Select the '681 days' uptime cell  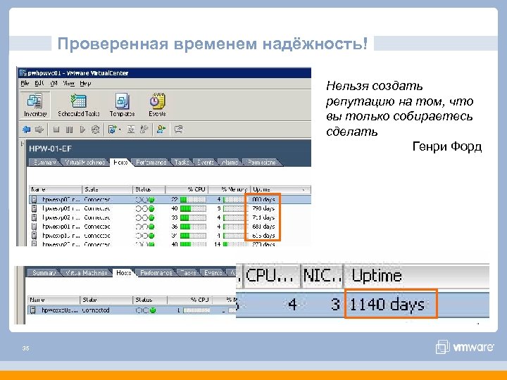click(x=263, y=227)
